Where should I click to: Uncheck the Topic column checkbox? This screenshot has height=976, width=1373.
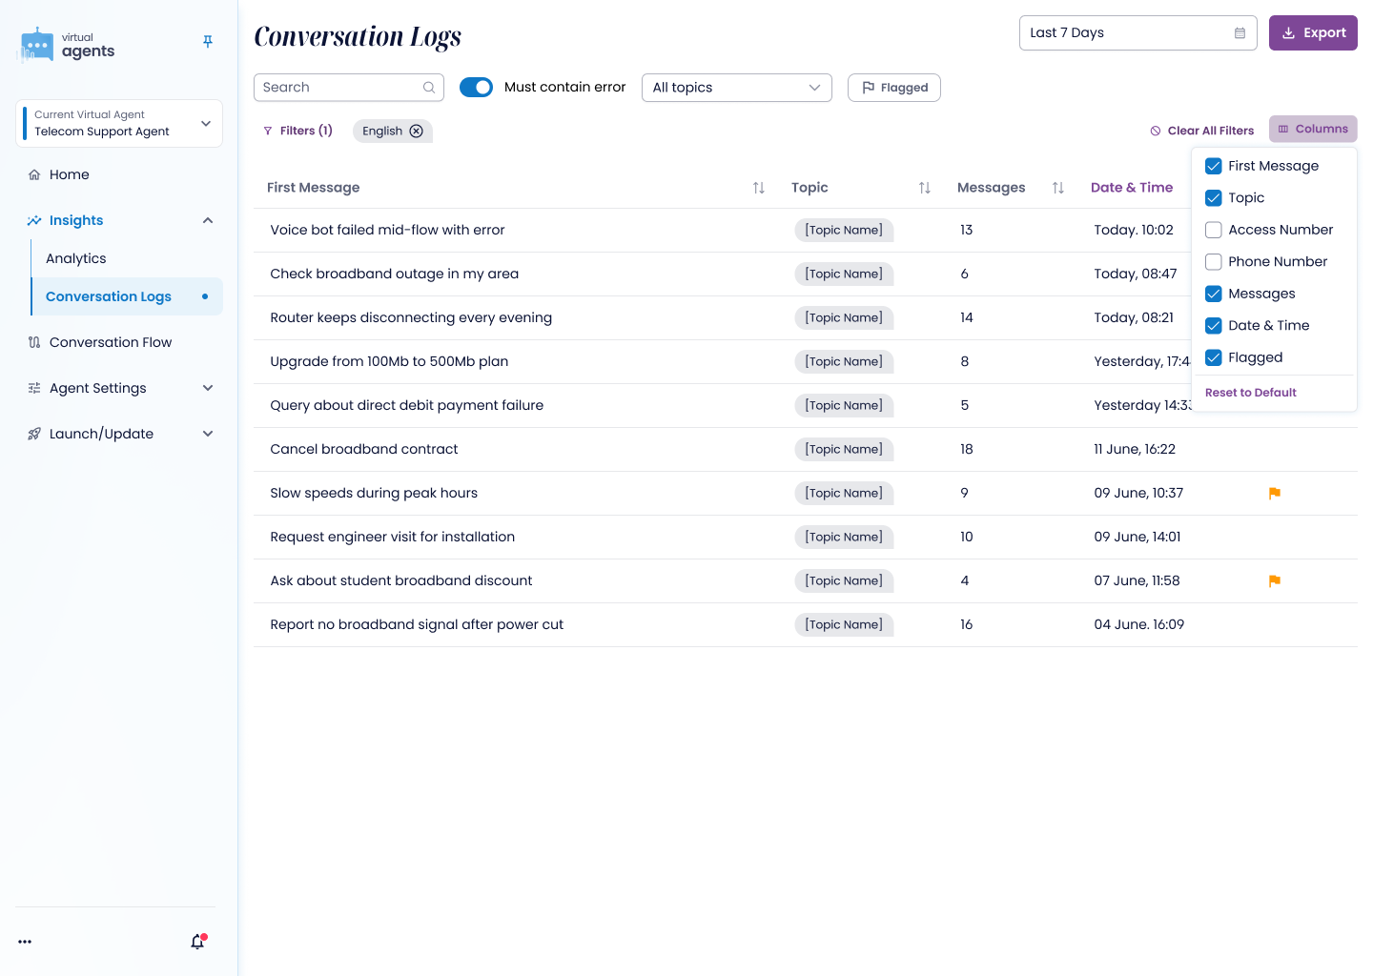click(x=1214, y=198)
